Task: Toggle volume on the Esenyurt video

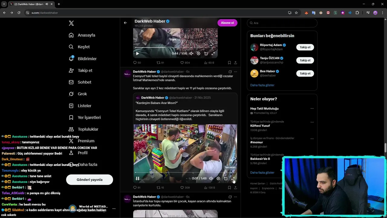Action: point(211,179)
